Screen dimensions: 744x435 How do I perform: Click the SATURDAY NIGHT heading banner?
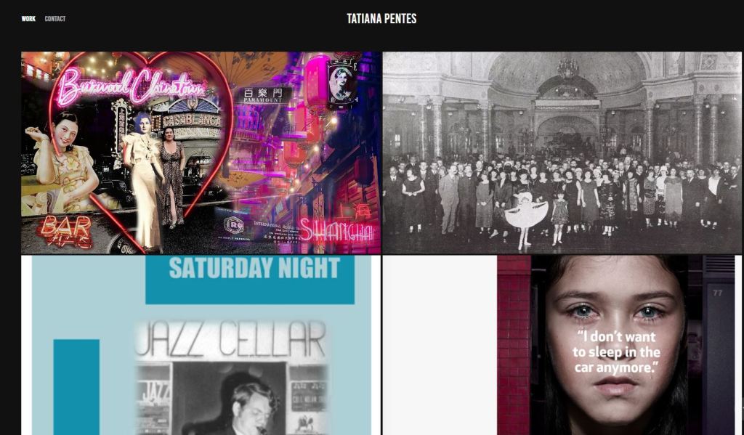[x=250, y=280]
